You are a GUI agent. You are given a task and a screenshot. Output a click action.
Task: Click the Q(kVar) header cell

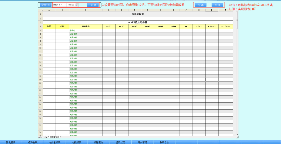tap(212, 27)
